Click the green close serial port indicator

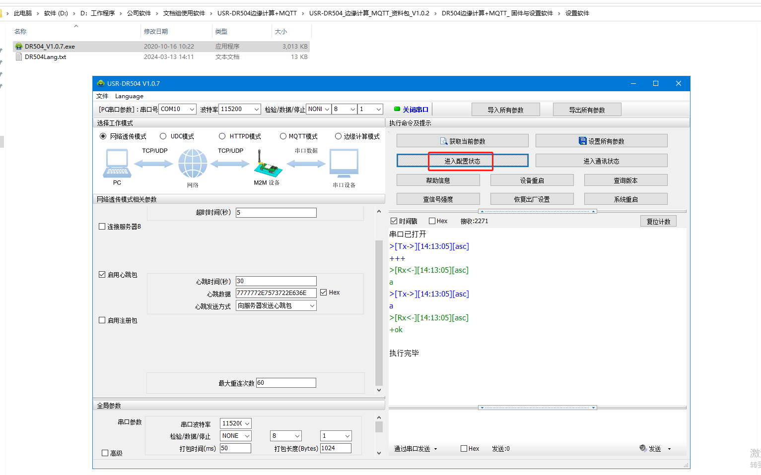coord(397,109)
